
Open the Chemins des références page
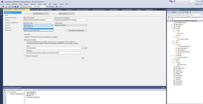pyautogui.click(x=11, y=23)
